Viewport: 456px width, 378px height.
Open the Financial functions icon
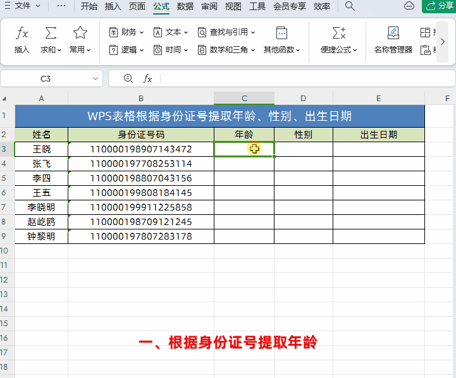(113, 32)
